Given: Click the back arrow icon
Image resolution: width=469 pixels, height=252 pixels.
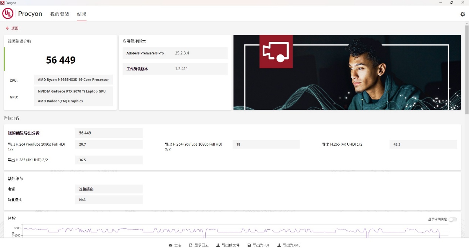Looking at the screenshot, I should (7, 28).
